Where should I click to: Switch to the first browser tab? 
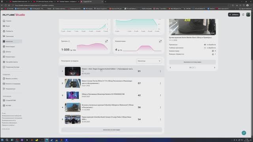[20, 2]
